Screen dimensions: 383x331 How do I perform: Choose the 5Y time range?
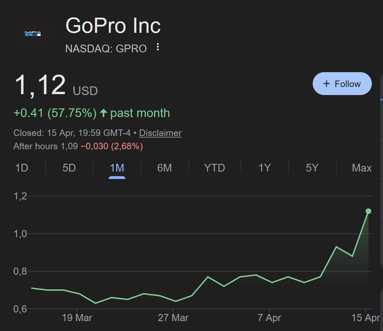tap(312, 168)
